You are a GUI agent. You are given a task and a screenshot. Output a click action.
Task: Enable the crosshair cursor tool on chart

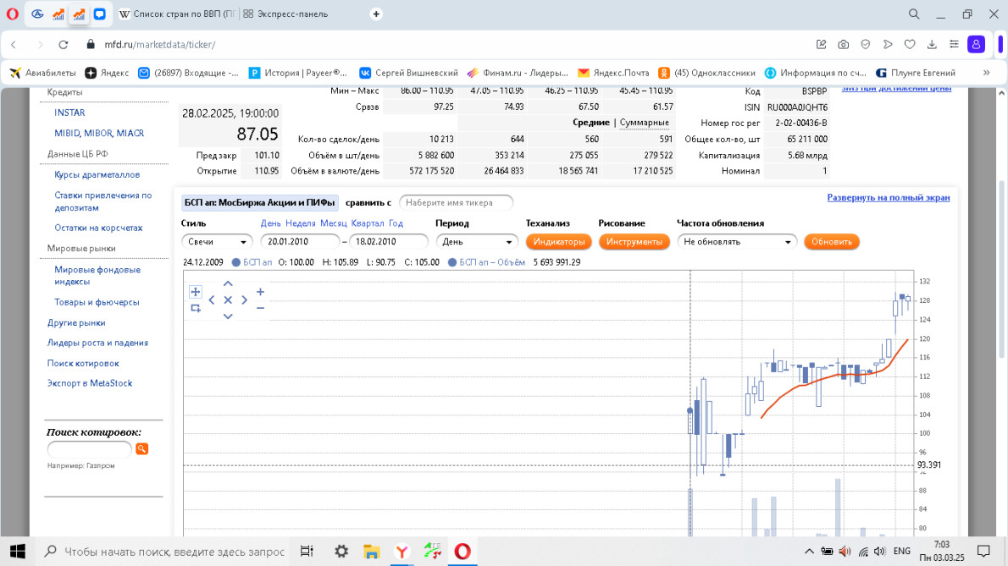click(196, 292)
